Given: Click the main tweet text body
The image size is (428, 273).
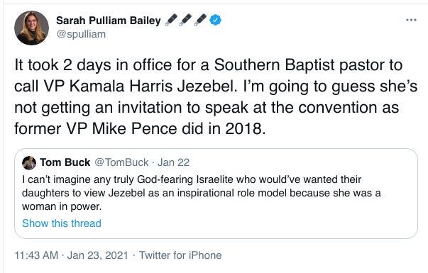Looking at the screenshot, I should pos(216,97).
